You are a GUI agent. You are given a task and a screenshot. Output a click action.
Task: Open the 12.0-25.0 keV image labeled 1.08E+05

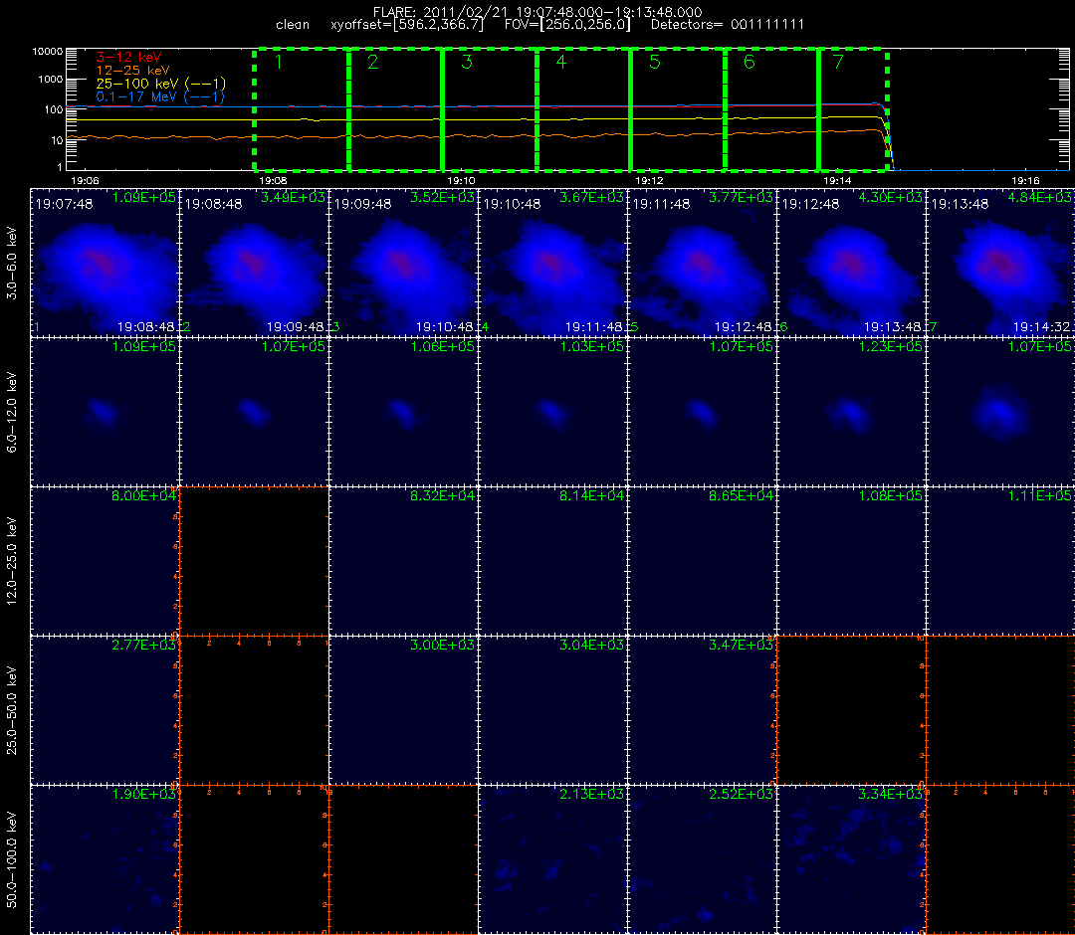(852, 562)
